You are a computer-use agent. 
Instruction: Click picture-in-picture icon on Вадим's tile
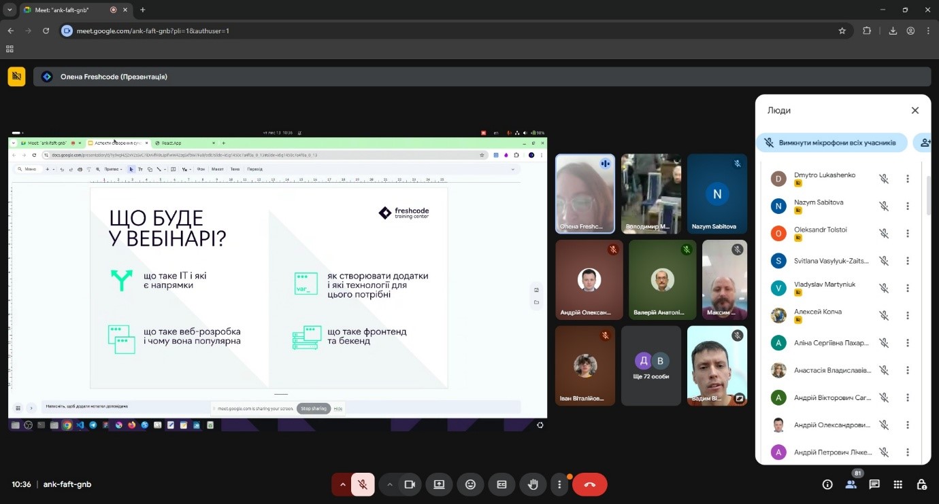[739, 399]
